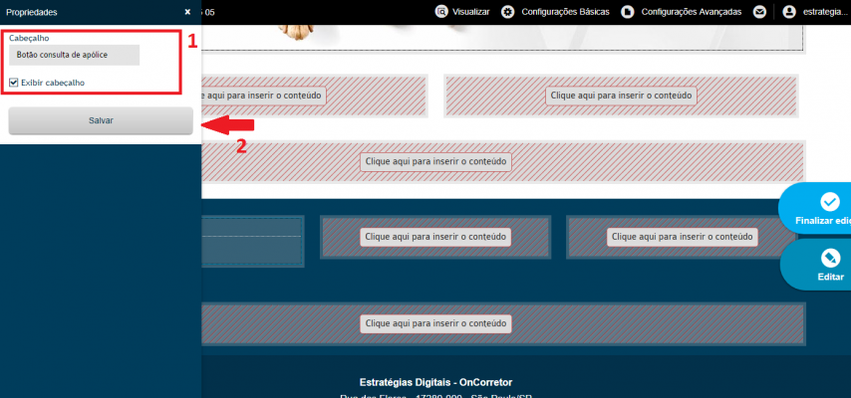This screenshot has height=398, width=851.
Task: Open Configurações Básicas gear icon
Action: pos(508,11)
